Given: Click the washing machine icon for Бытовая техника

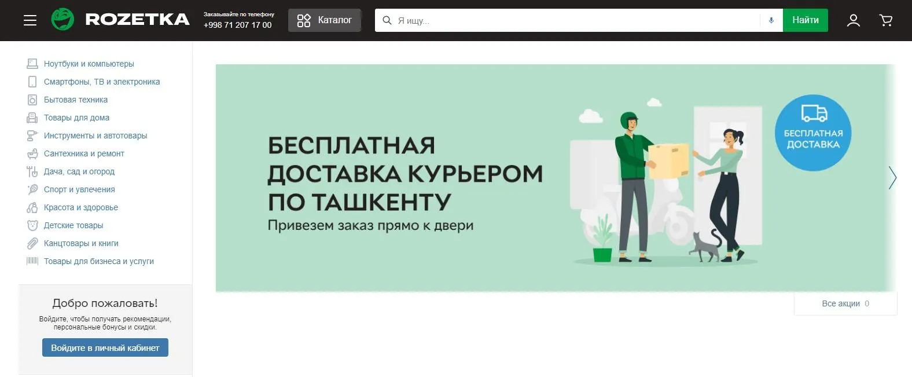Looking at the screenshot, I should [32, 100].
